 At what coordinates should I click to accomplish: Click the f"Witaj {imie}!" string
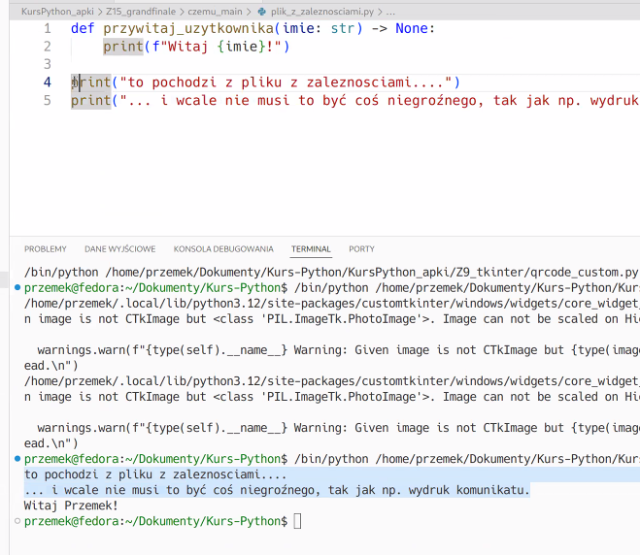tap(217, 47)
